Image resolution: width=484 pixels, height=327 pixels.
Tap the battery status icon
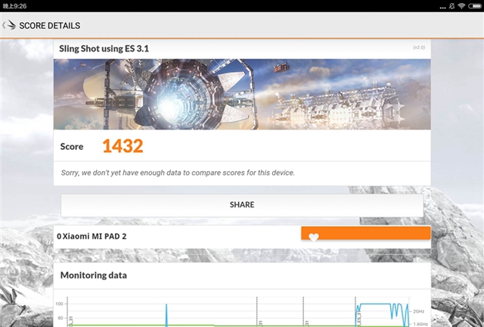475,6
